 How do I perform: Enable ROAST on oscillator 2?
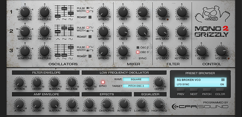(x=90, y=37)
